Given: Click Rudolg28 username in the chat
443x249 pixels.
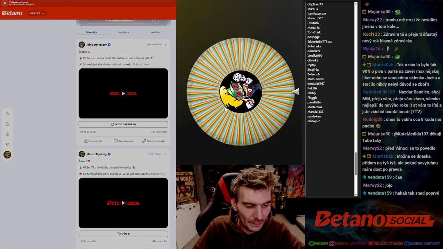Looking at the screenshot, I should (x=373, y=119).
